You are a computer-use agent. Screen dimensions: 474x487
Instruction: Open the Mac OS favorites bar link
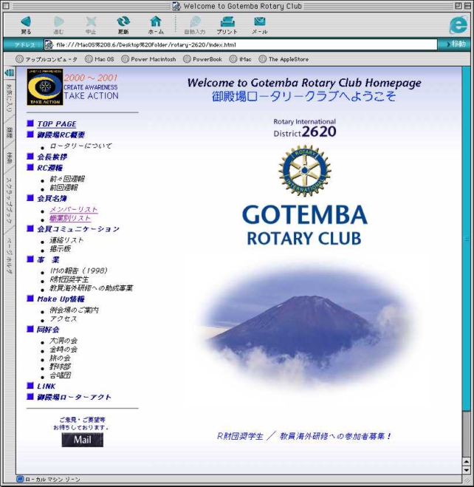(100, 59)
